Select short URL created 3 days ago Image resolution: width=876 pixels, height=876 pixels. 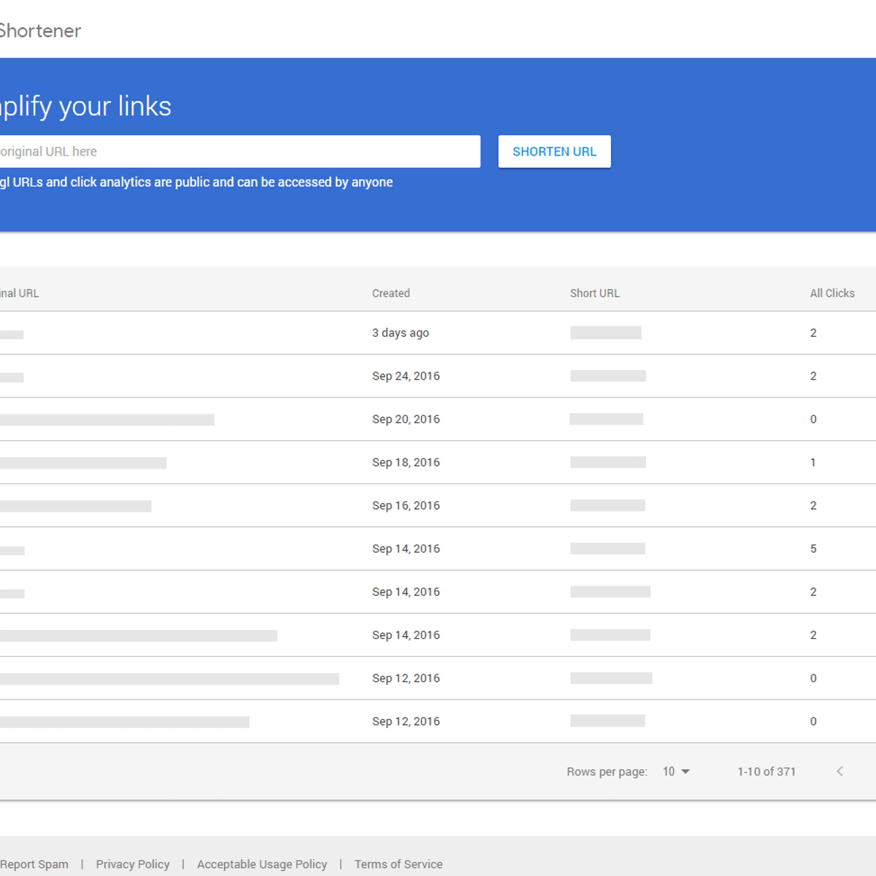606,333
